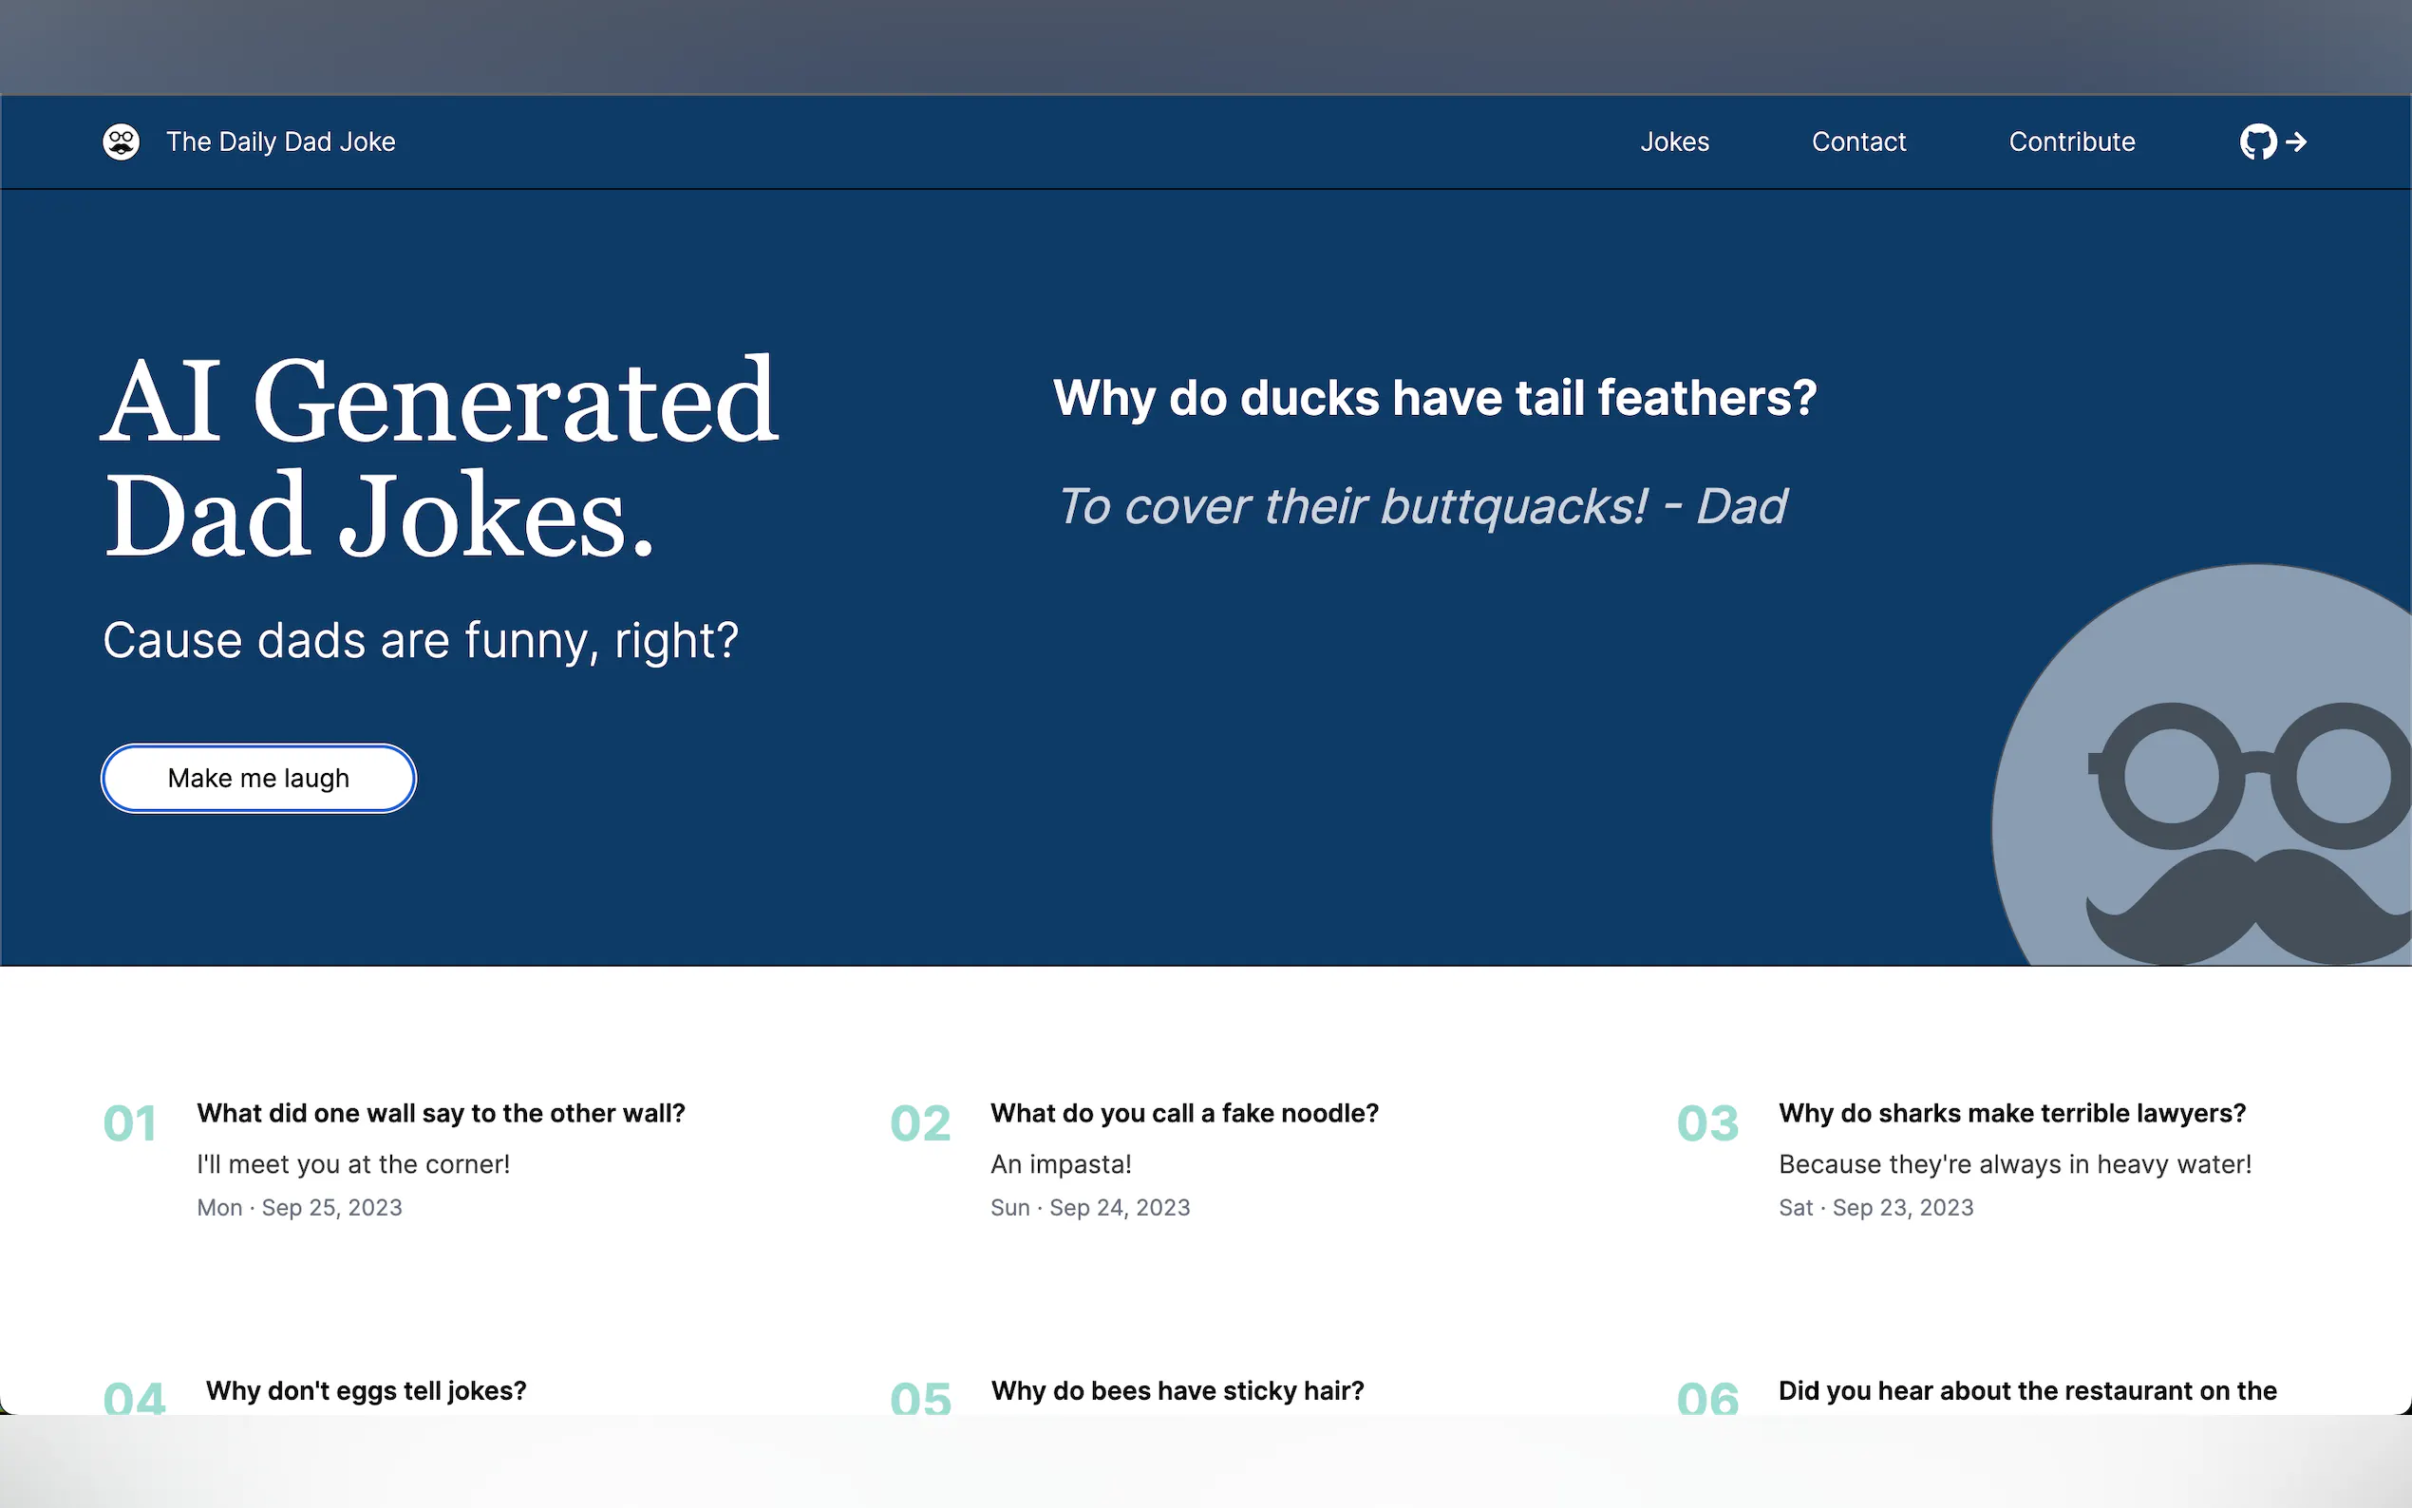
Task: Click the dad face logo icon
Action: coord(121,141)
